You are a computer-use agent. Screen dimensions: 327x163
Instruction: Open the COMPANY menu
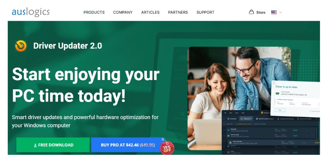point(123,12)
